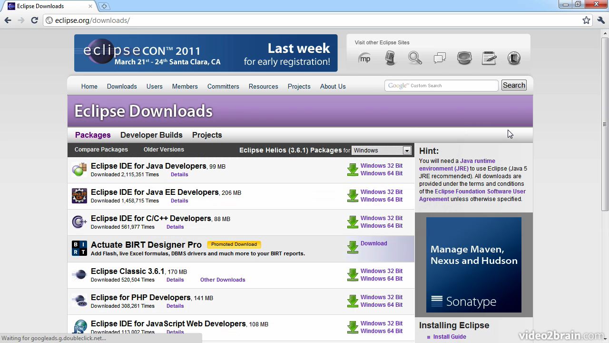Click the Compare Packages link
The image size is (609, 343).
point(101,150)
